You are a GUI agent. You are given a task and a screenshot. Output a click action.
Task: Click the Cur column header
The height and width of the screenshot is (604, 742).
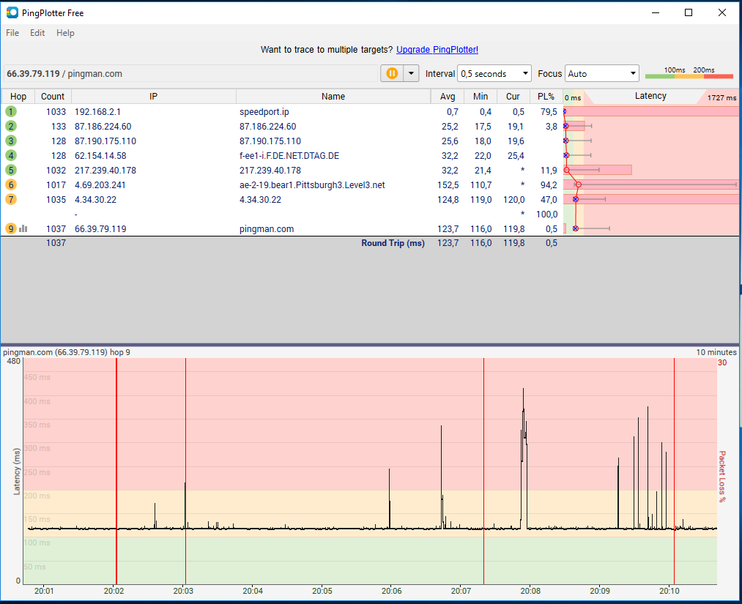pos(513,97)
